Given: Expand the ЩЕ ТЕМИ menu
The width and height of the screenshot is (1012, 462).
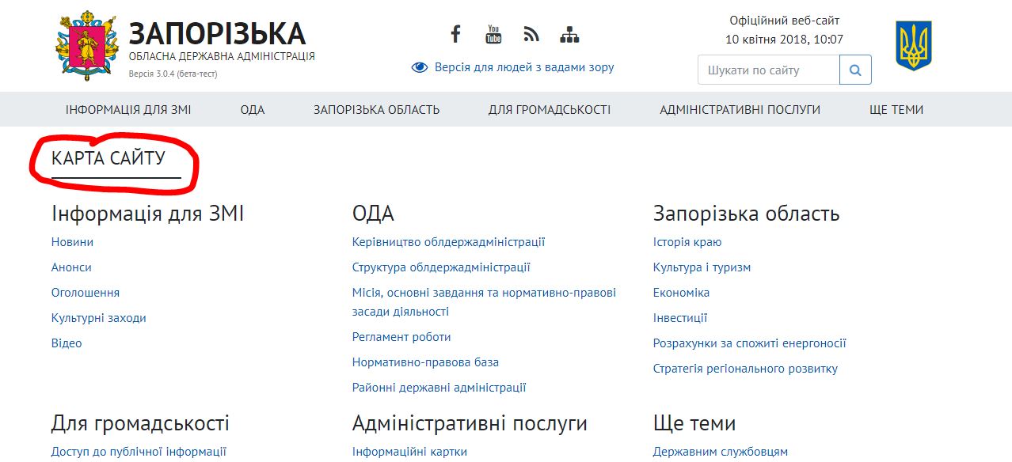Looking at the screenshot, I should [x=896, y=110].
